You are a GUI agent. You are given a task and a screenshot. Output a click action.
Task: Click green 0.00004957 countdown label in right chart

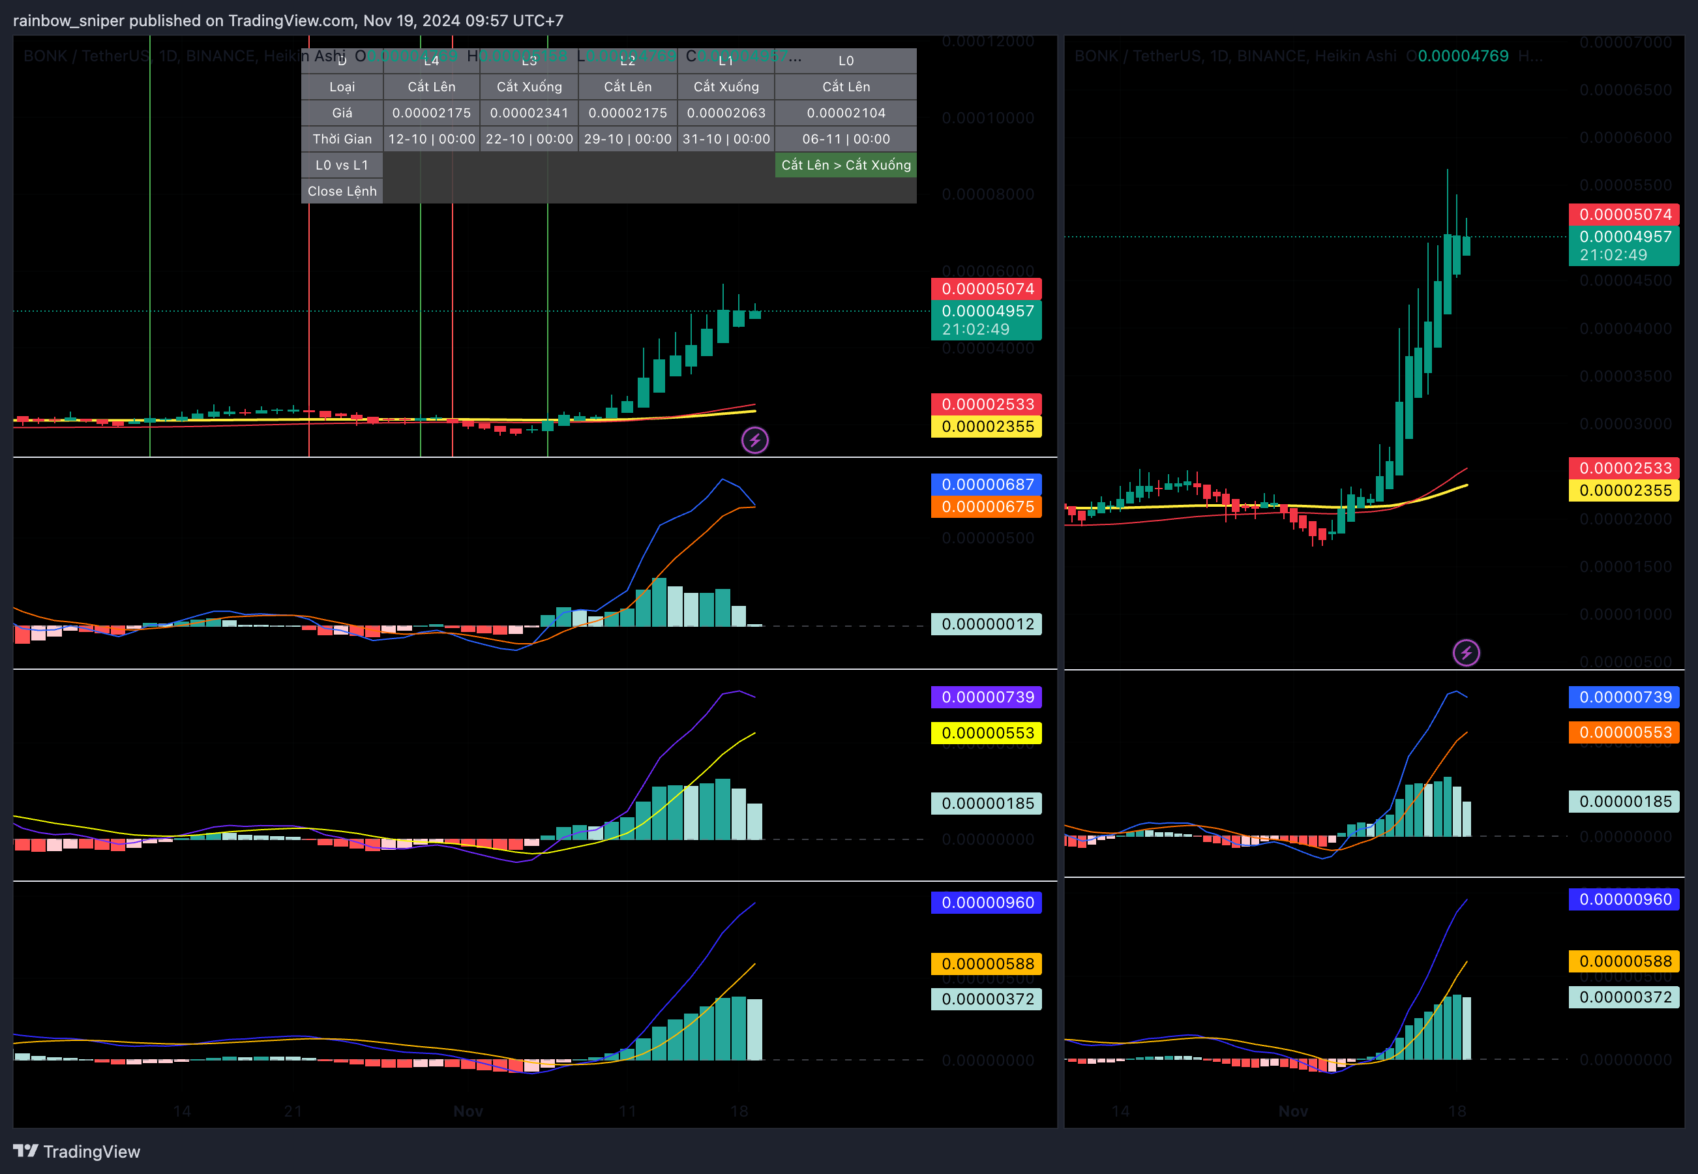pos(1624,246)
